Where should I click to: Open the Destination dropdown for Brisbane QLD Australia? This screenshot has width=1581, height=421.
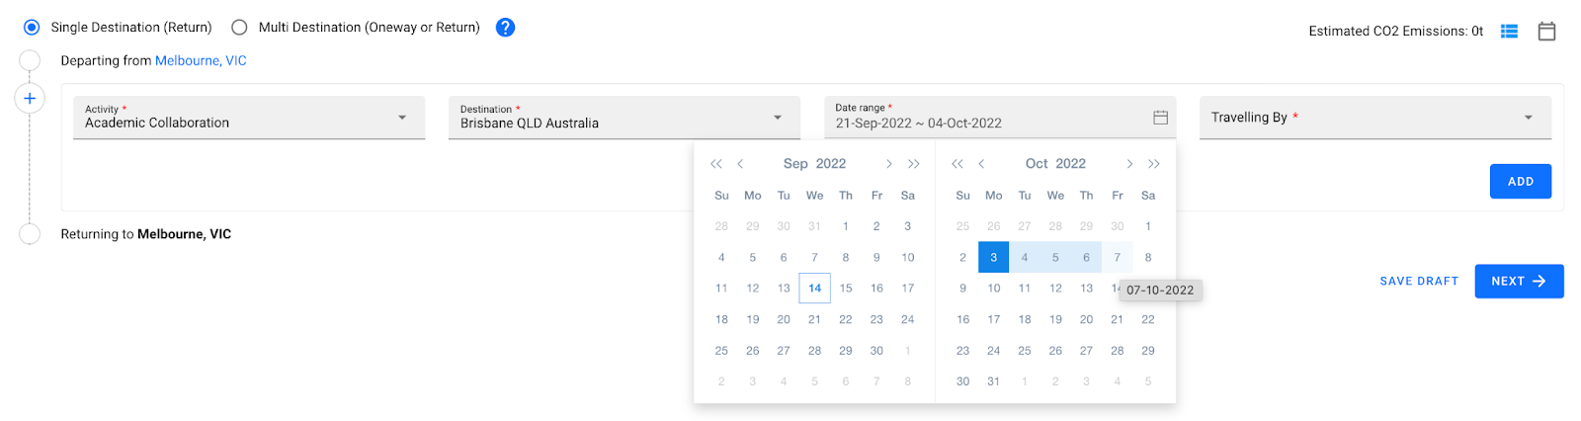coord(624,118)
